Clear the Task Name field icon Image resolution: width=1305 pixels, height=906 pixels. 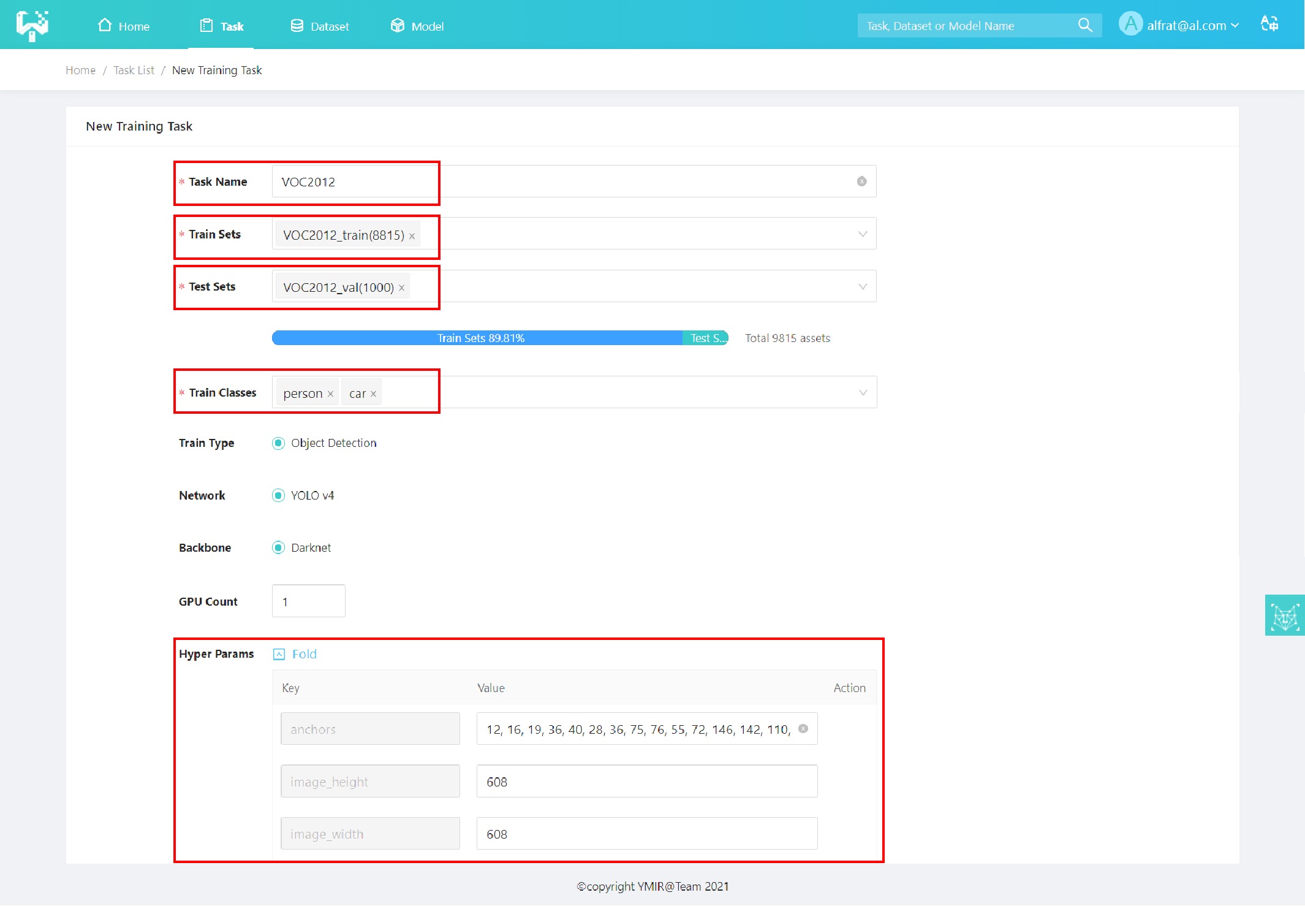pyautogui.click(x=861, y=181)
